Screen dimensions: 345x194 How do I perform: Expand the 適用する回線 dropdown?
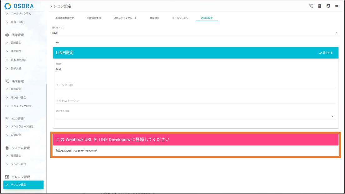[x=195, y=116]
